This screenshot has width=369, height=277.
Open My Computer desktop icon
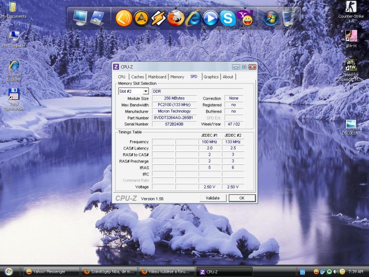click(14, 39)
